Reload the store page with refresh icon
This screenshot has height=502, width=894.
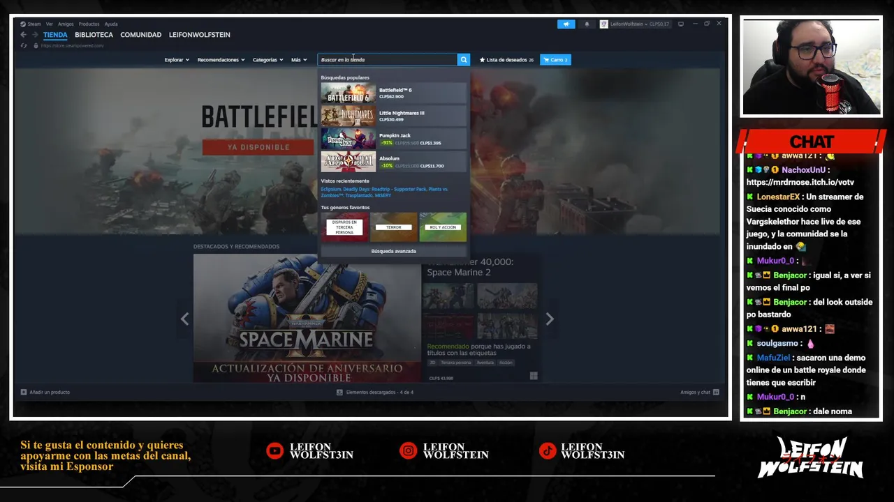coord(24,45)
